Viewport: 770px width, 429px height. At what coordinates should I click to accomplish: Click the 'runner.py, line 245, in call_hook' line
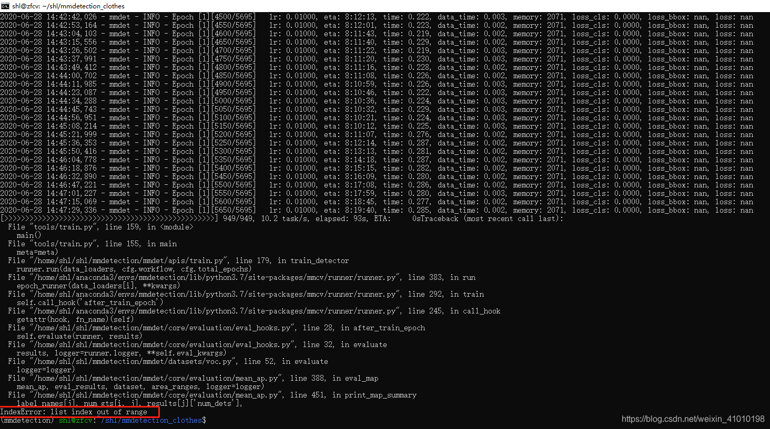pos(254,311)
